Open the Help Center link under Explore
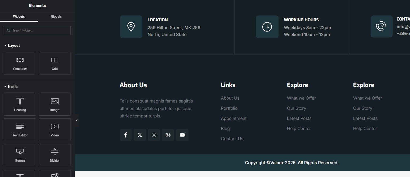 299,129
